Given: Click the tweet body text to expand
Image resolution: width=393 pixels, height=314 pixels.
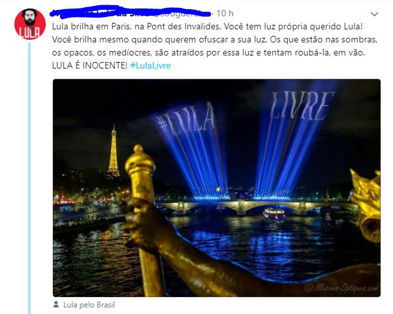Looking at the screenshot, I should tap(215, 46).
